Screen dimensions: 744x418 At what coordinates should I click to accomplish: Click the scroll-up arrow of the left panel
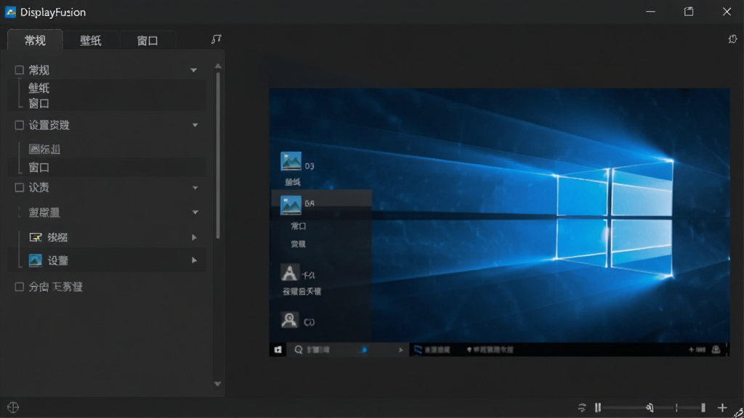(x=218, y=66)
